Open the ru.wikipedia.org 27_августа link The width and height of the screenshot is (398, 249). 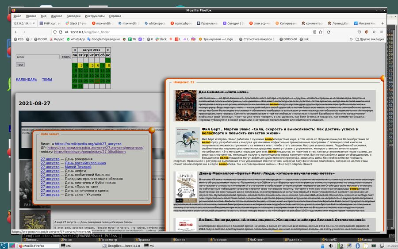coord(88,144)
